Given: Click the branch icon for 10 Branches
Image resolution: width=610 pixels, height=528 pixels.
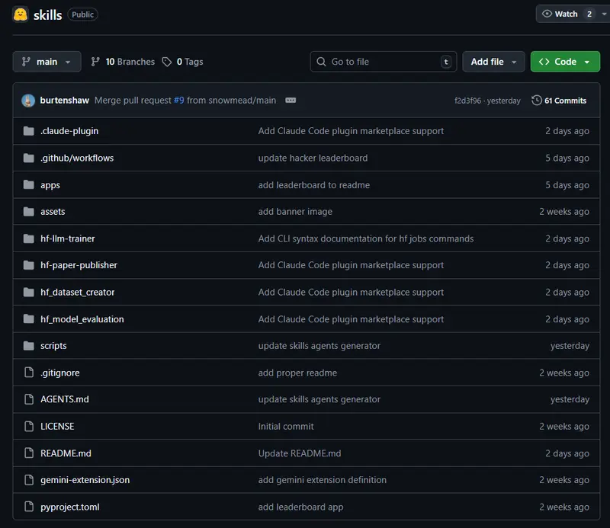Looking at the screenshot, I should [x=95, y=62].
